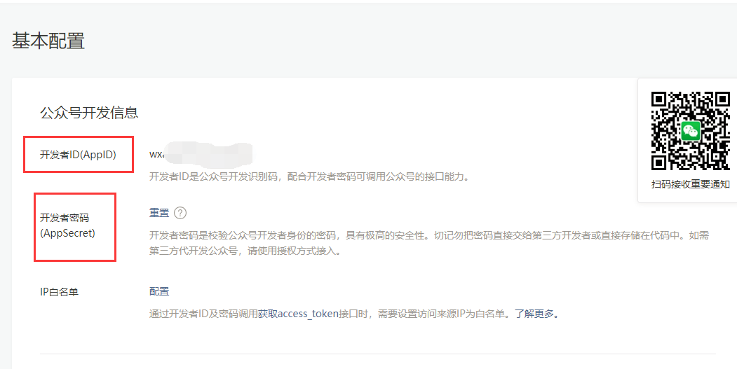737x369 pixels.
Task: Click the green WeChat logo inside QR code
Action: click(691, 131)
